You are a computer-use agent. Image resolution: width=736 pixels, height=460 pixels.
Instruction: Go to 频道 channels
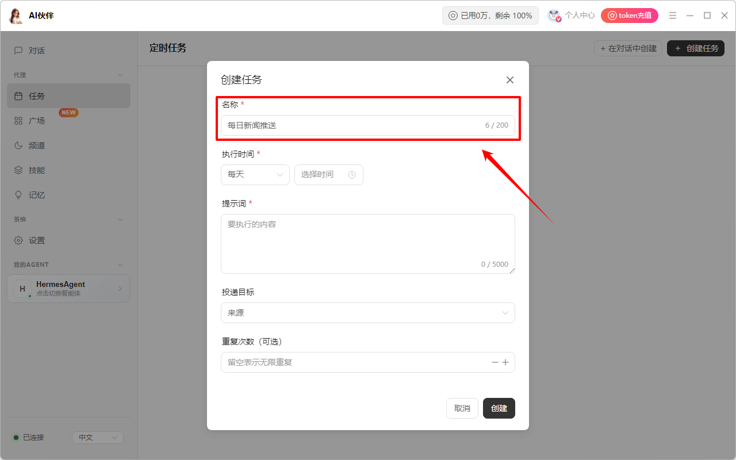[x=68, y=145]
